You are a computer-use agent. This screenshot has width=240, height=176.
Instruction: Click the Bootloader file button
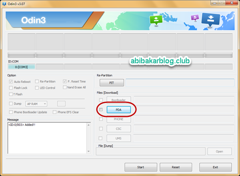coord(119,100)
